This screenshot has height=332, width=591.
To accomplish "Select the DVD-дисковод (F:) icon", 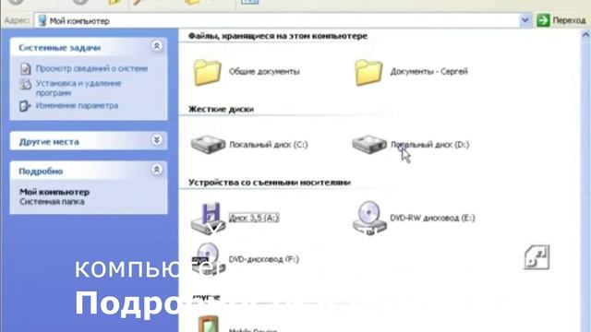I will [x=208, y=259].
